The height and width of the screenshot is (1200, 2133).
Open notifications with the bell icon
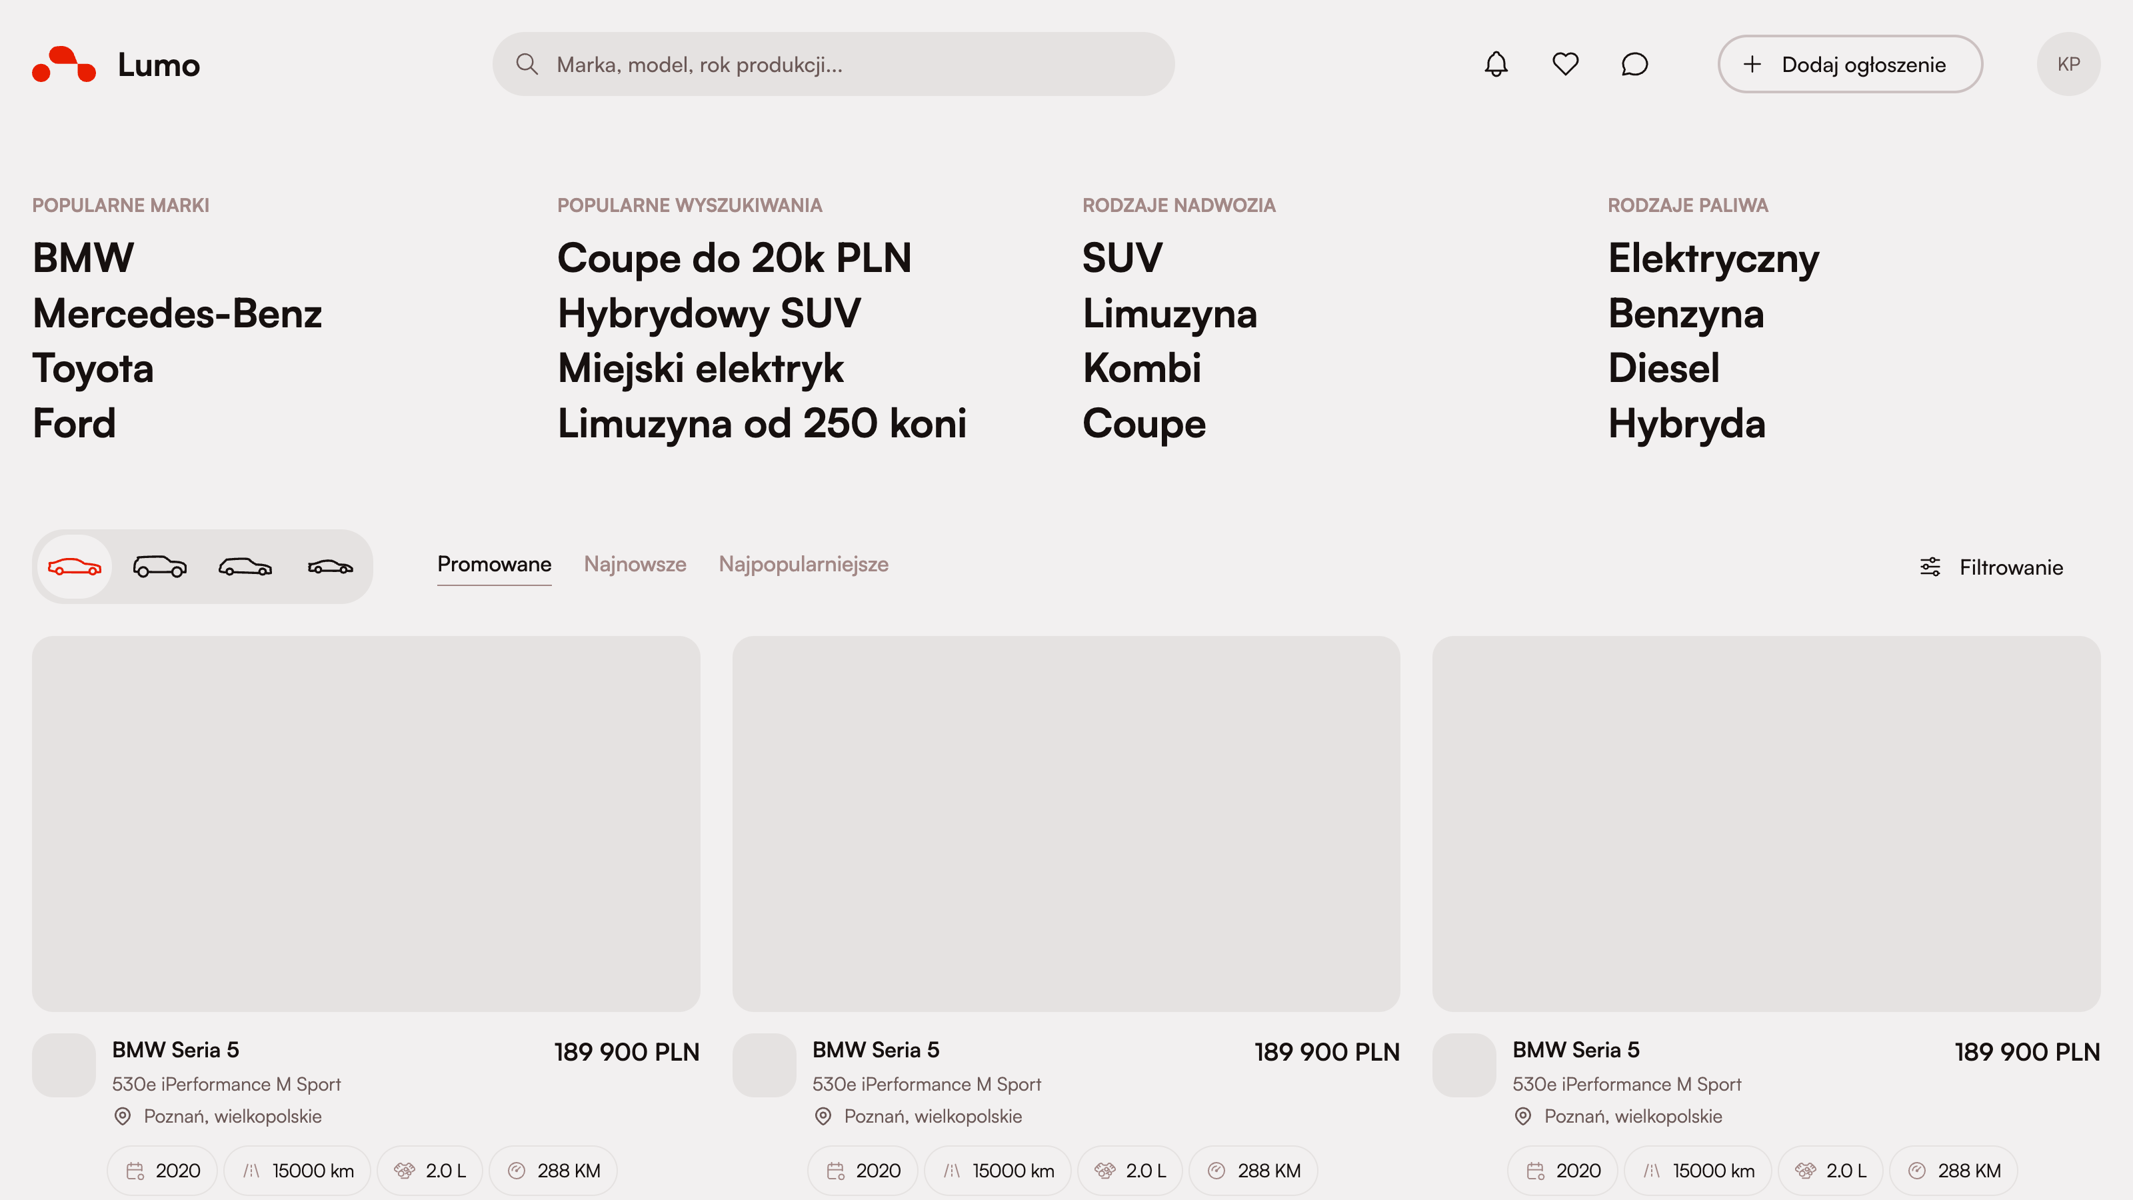click(1495, 64)
